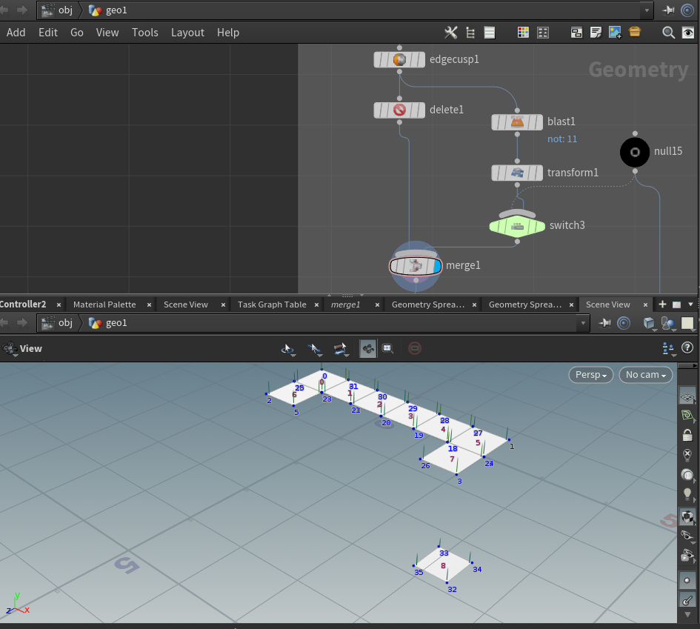Screen dimensions: 700x629
Task: Click the edgecusp1 node icon
Action: click(x=399, y=59)
